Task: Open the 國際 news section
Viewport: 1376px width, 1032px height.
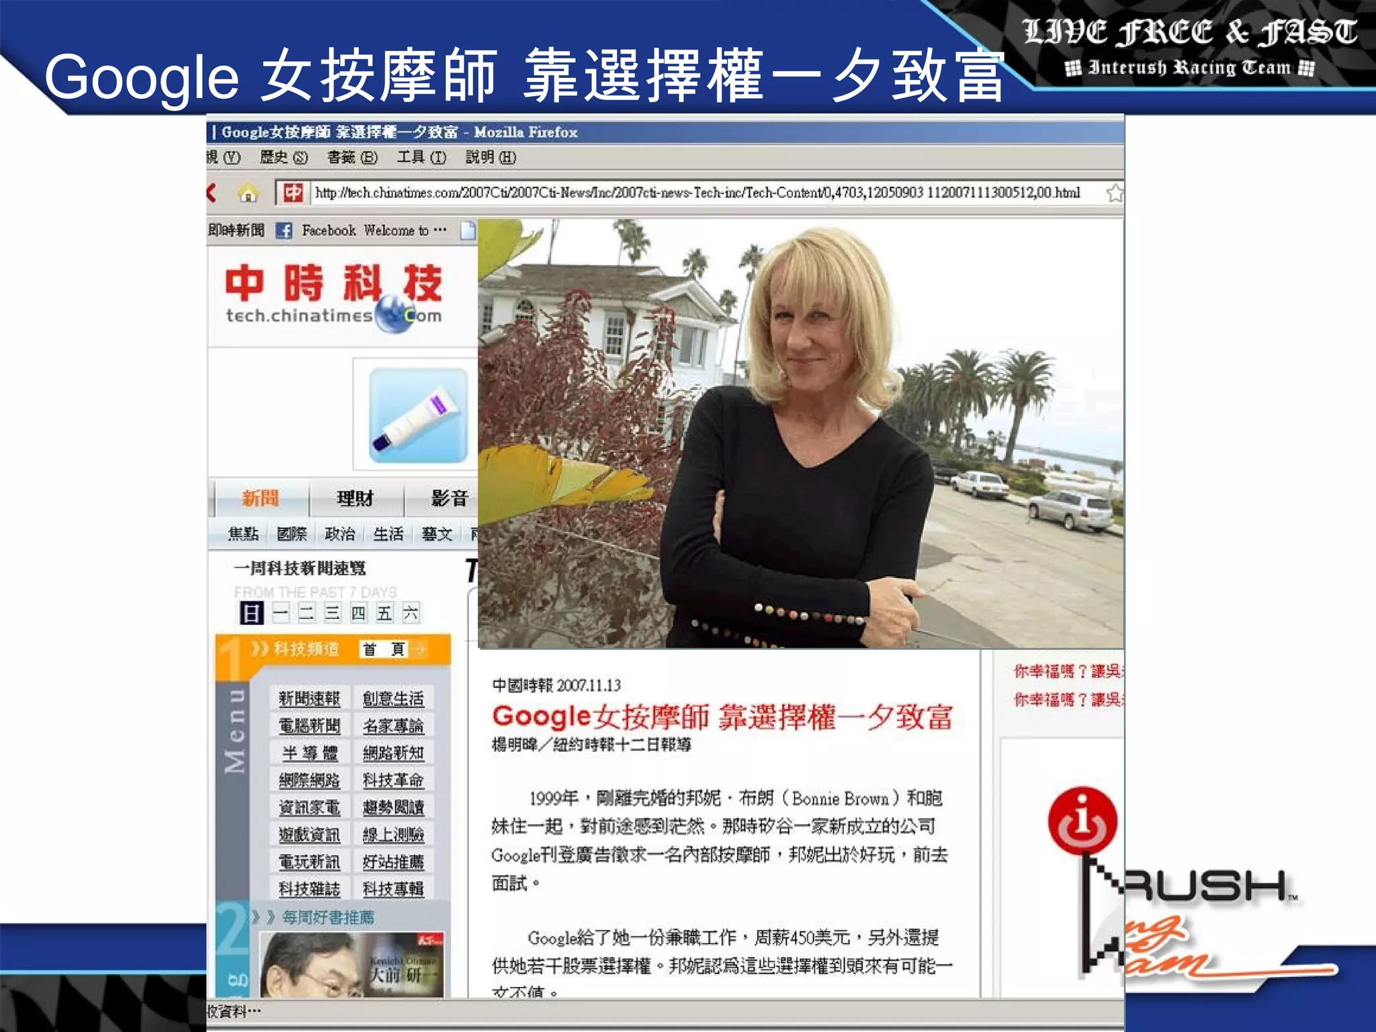Action: [x=292, y=534]
